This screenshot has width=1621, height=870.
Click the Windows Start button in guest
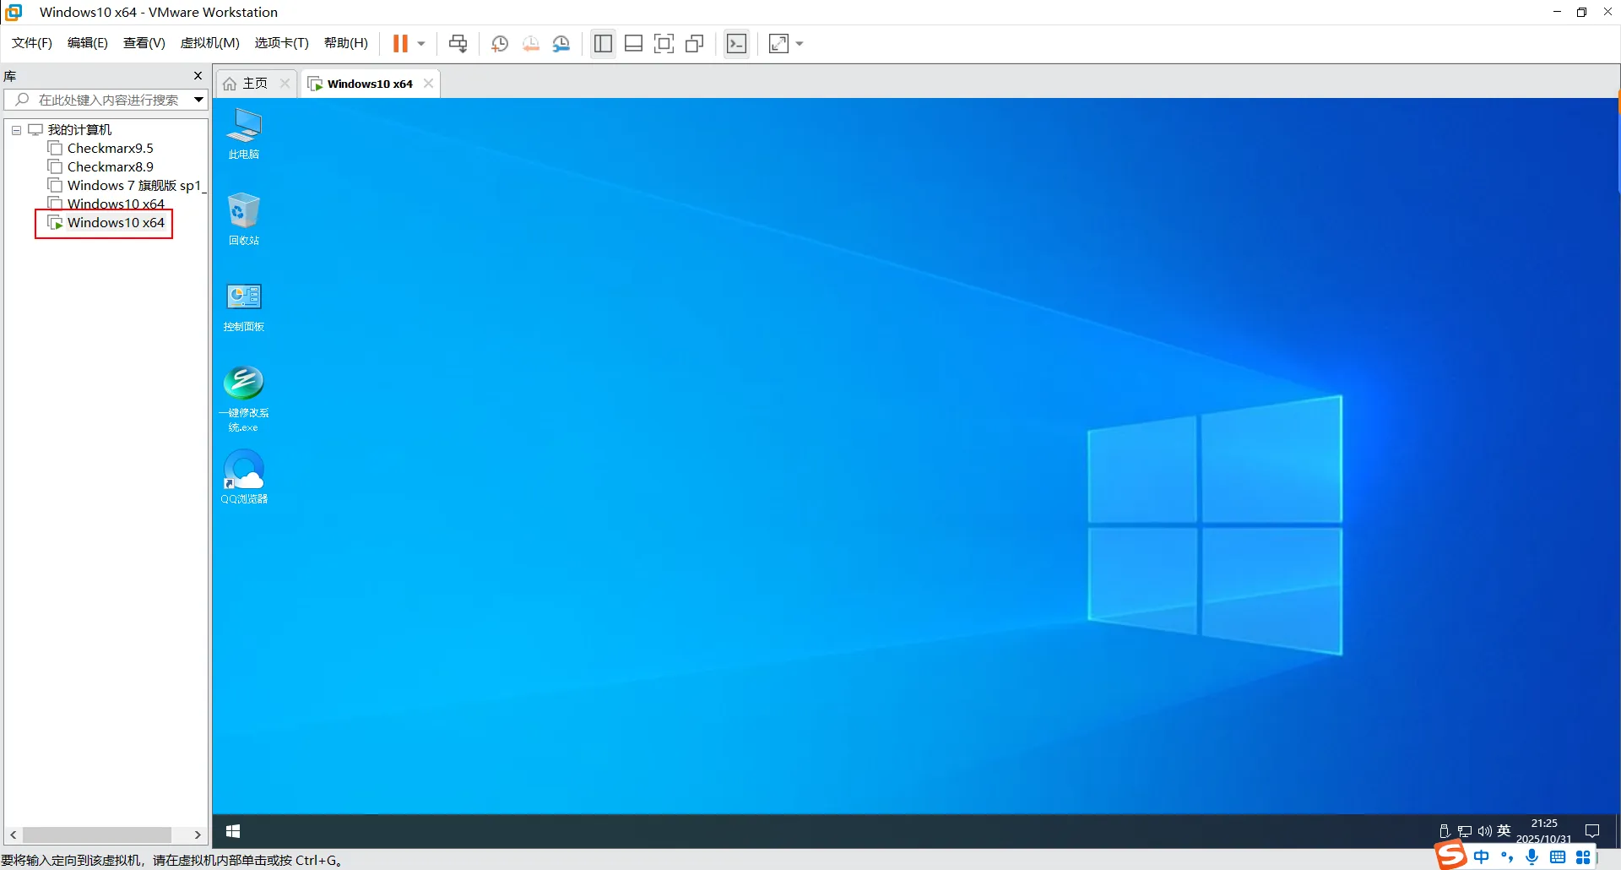tap(233, 832)
